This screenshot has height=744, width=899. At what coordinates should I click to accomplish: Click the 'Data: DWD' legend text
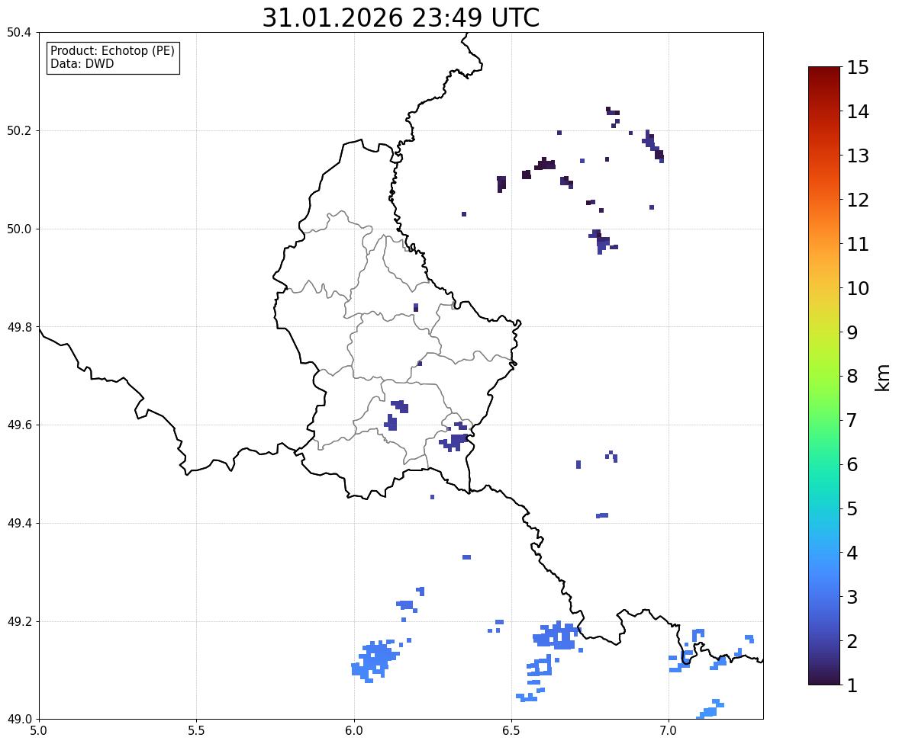point(82,63)
